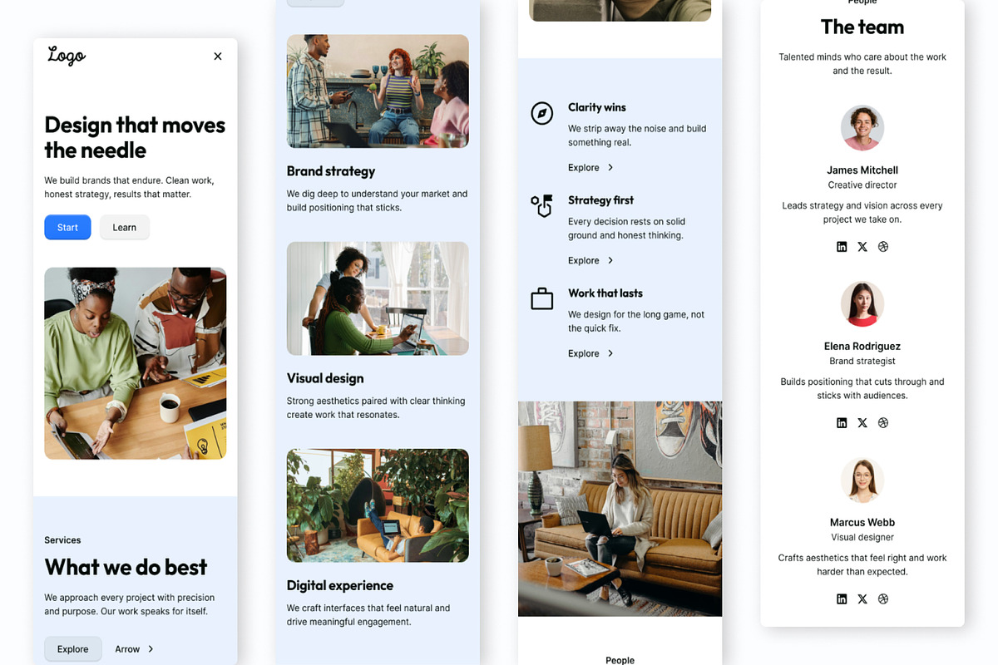The width and height of the screenshot is (998, 665).
Task: Open James Mitchell's LinkedIn icon
Action: coord(842,247)
